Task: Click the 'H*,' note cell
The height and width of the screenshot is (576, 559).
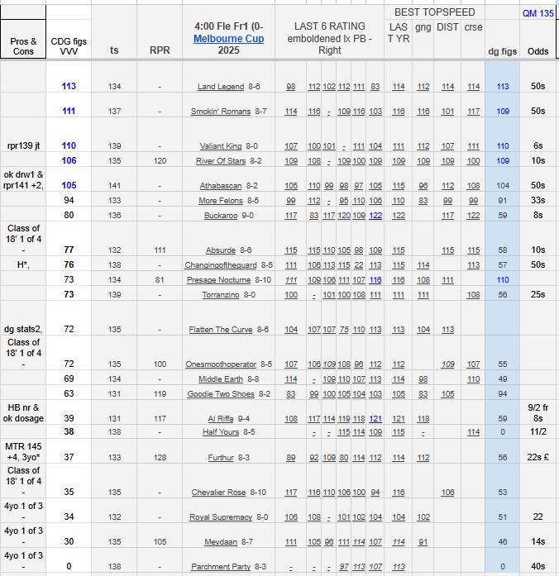Action: pos(23,264)
